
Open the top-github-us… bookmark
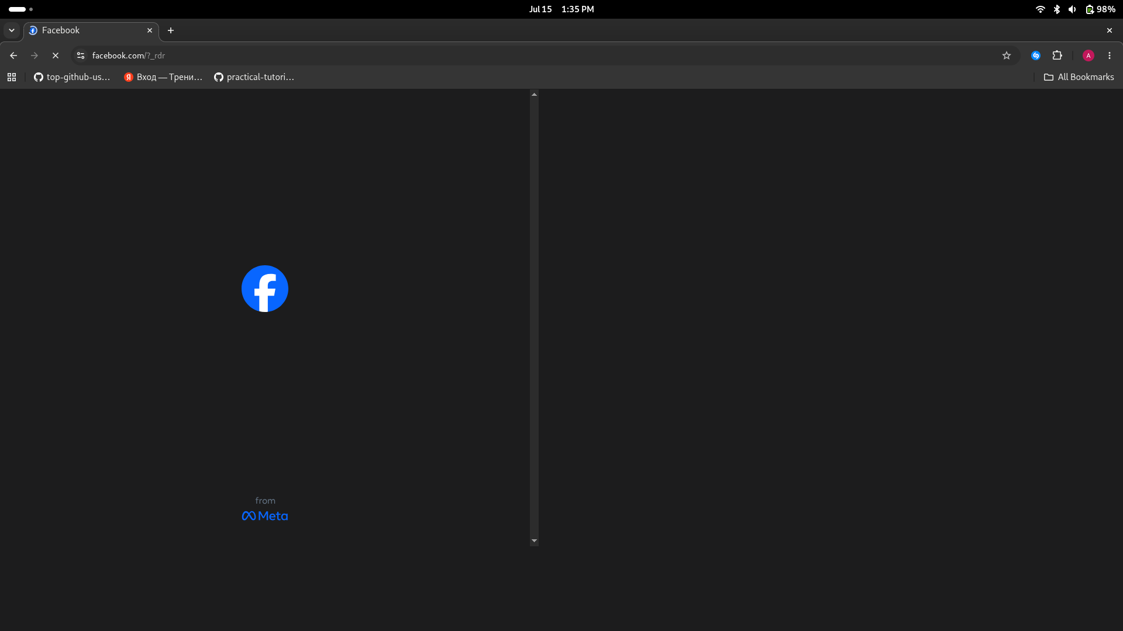coord(72,77)
